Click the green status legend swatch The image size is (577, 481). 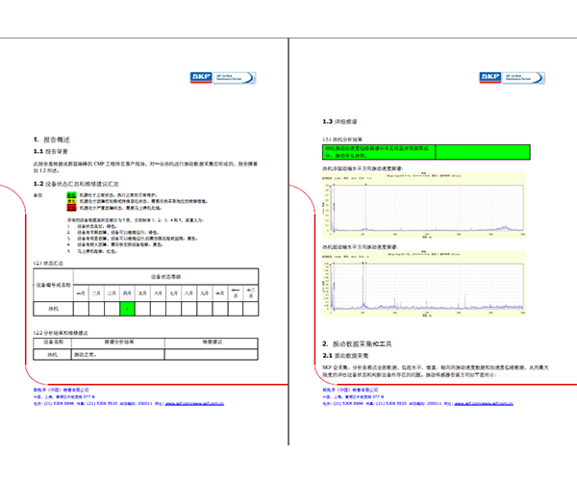tap(70, 193)
